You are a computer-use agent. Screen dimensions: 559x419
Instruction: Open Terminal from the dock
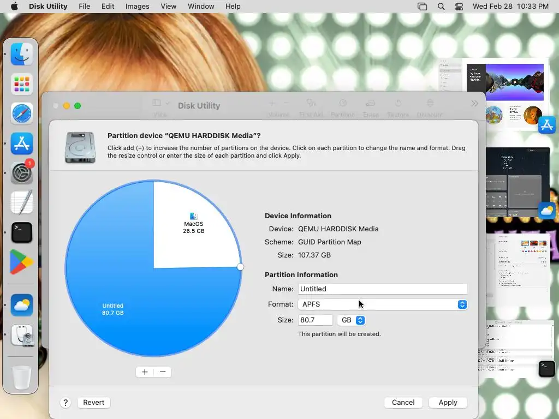click(x=22, y=232)
